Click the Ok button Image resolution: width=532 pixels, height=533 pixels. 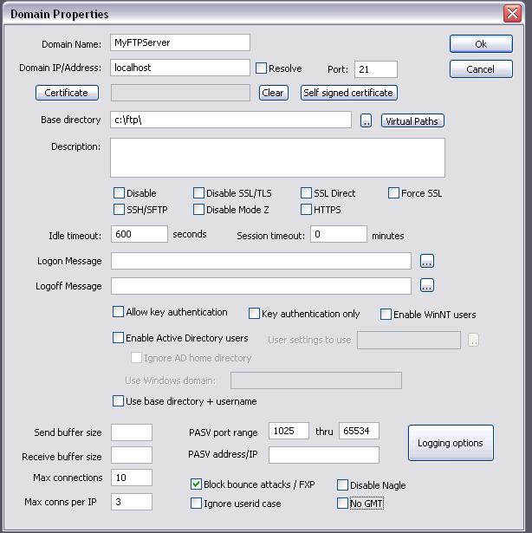tap(480, 44)
